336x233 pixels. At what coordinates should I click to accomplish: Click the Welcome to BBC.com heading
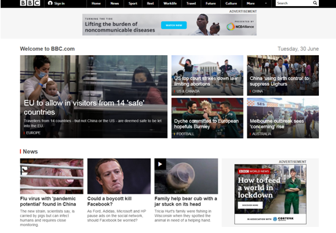click(47, 49)
